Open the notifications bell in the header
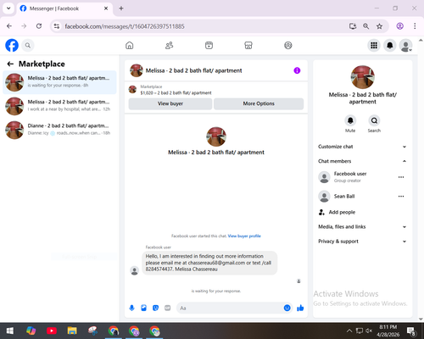 click(x=390, y=45)
